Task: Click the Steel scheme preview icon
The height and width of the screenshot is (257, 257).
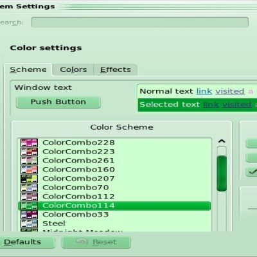Action: (29, 224)
